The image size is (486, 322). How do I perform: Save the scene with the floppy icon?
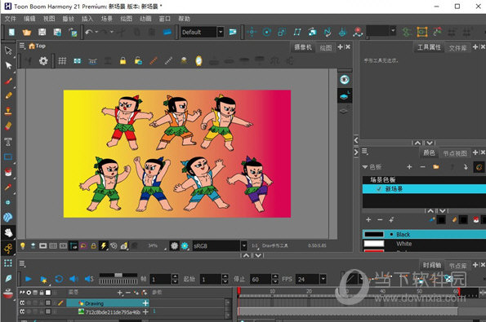tap(42, 32)
